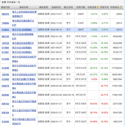Screen dimensions: 125x126
Task: Select 南方中证1000联接E fund name
Action: coord(22,30)
